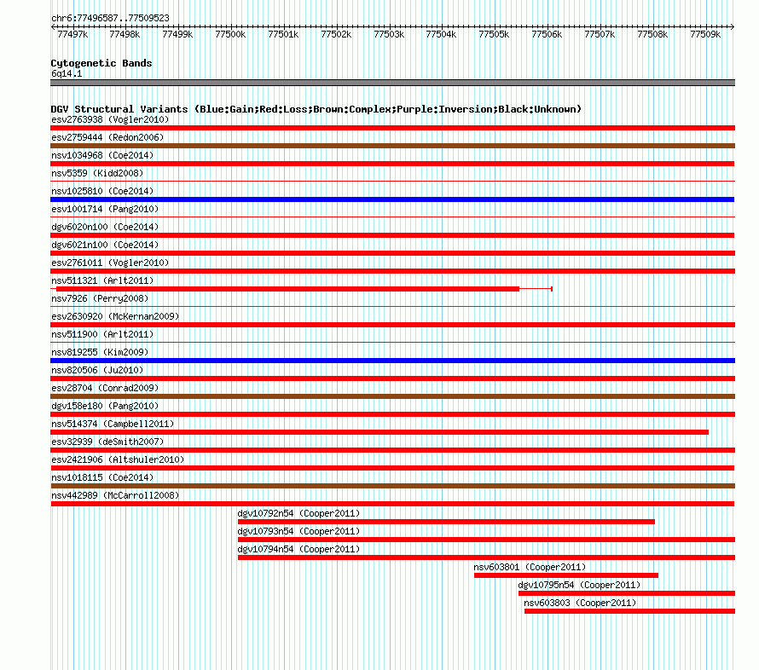Click the dgv6021n100 (Coe2014) label
The height and width of the screenshot is (670, 759).
pos(105,245)
